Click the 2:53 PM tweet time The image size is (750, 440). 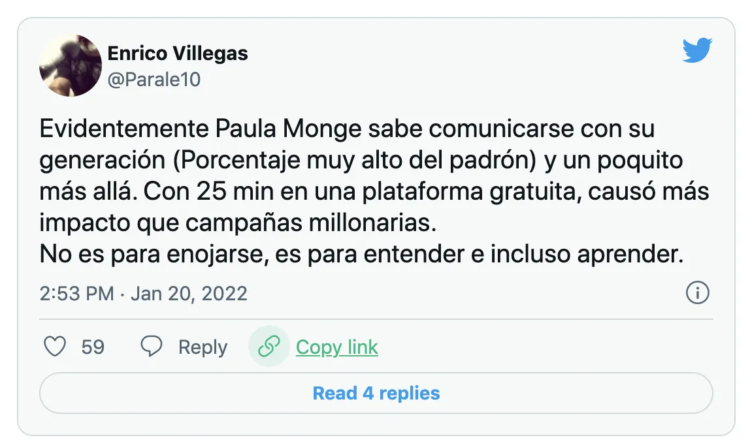76,293
